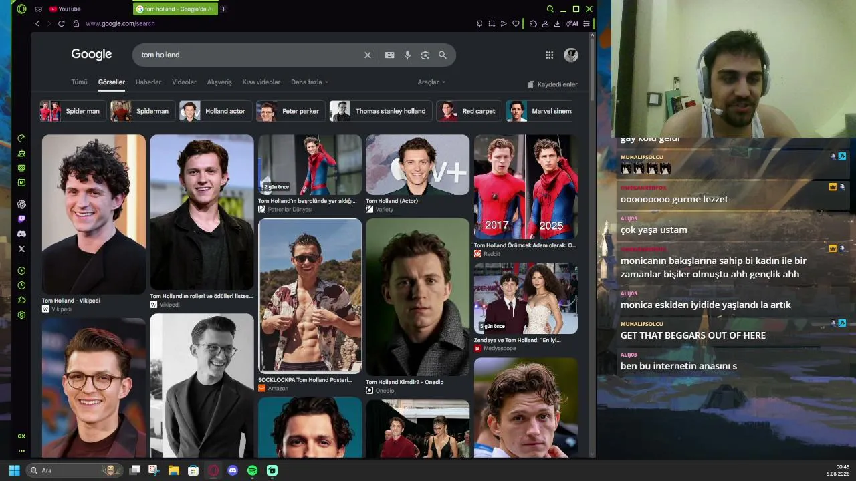856x481 pixels.
Task: Open Discord from the taskbar
Action: pyautogui.click(x=233, y=470)
